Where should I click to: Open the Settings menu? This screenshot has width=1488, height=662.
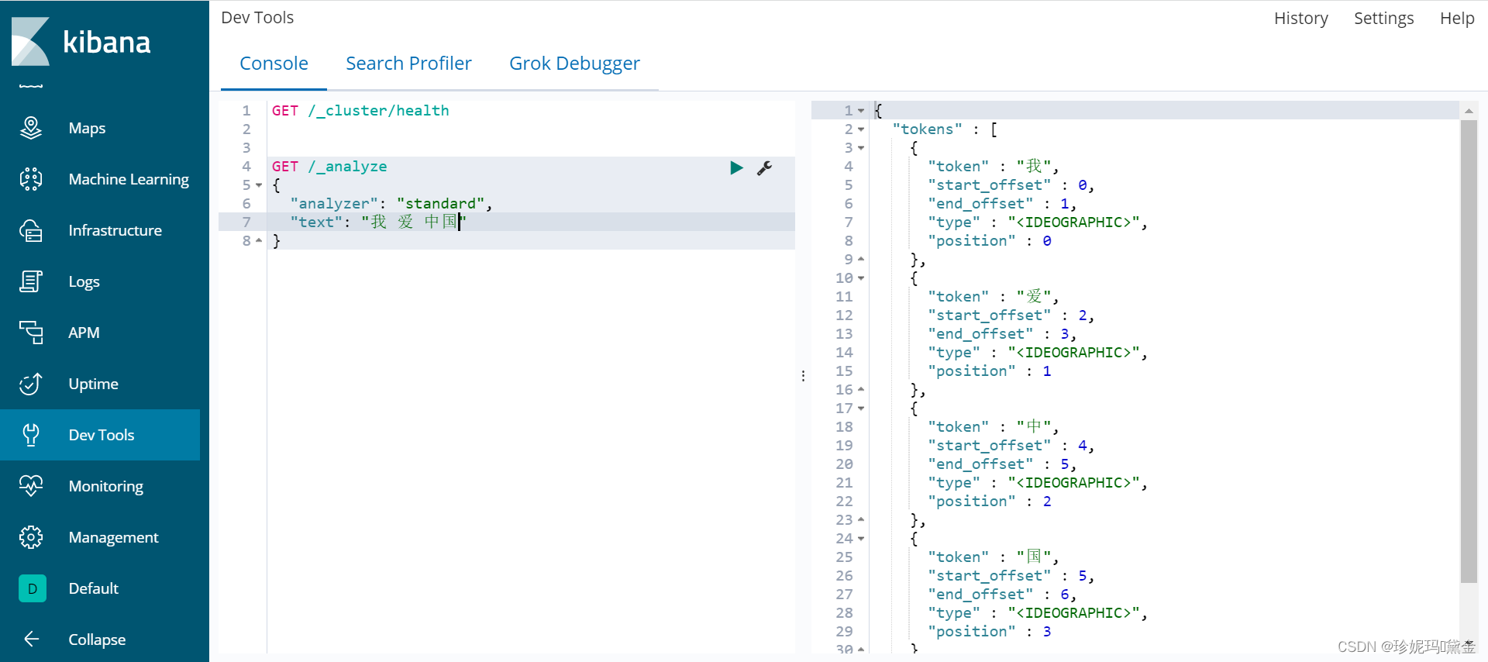1383,18
